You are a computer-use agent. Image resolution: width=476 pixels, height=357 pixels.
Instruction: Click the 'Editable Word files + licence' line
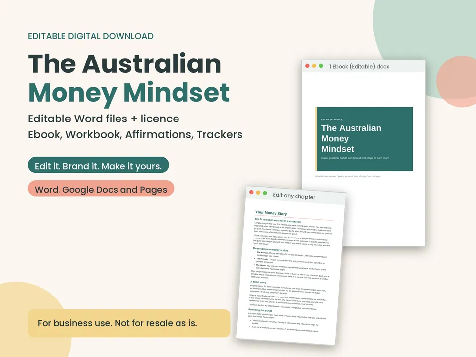(104, 119)
